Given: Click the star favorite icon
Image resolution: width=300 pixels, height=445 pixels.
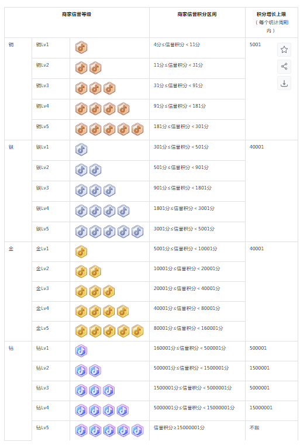Looking at the screenshot, I should click(x=284, y=50).
